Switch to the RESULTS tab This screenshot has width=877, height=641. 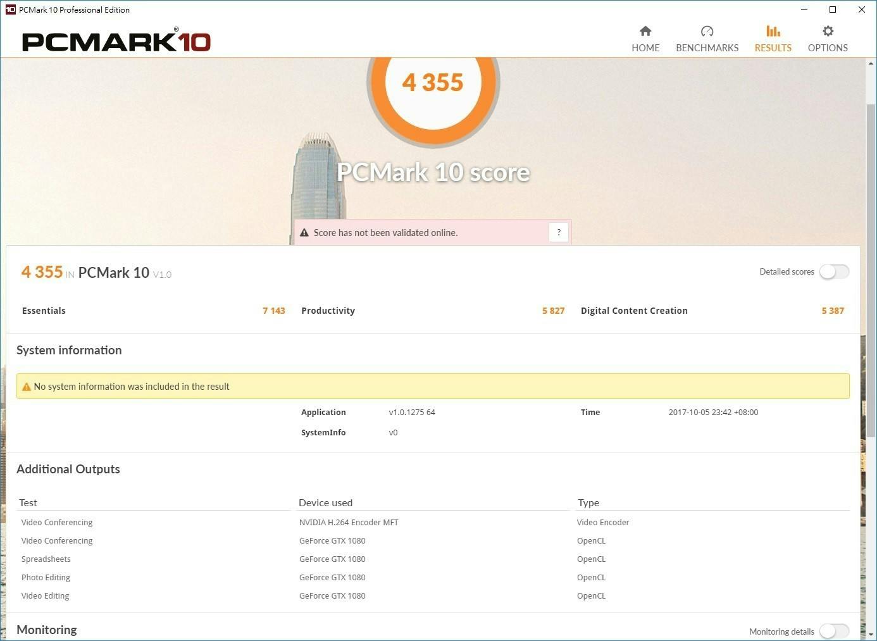[773, 39]
